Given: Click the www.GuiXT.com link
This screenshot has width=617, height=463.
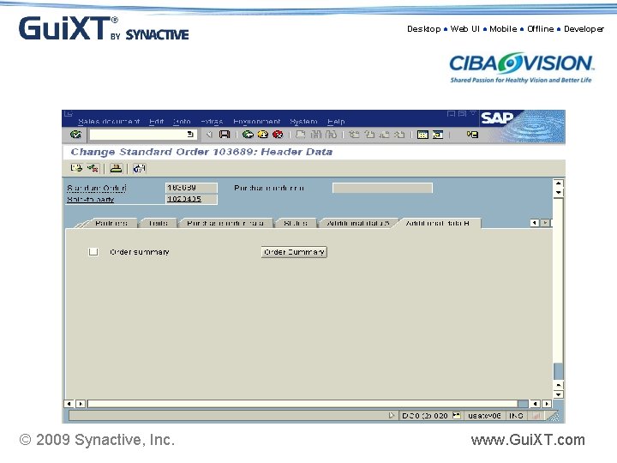Looking at the screenshot, I should [528, 440].
